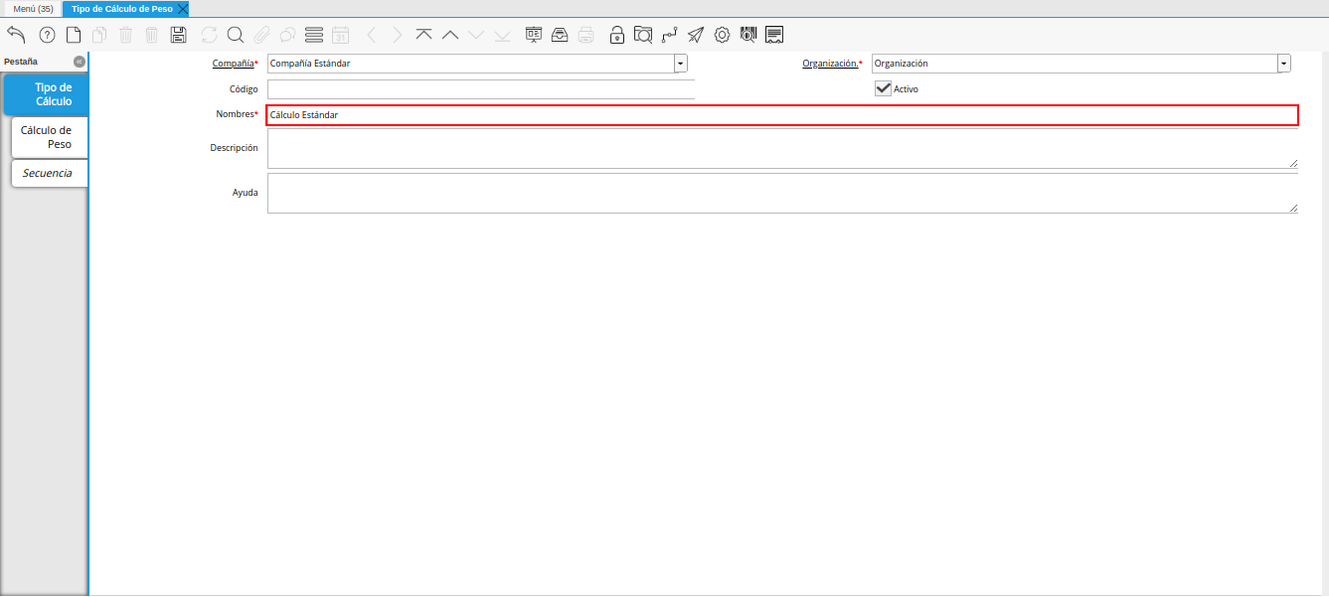The width and height of the screenshot is (1329, 597).
Task: Collapse the Pestaña side panel
Action: coord(80,61)
